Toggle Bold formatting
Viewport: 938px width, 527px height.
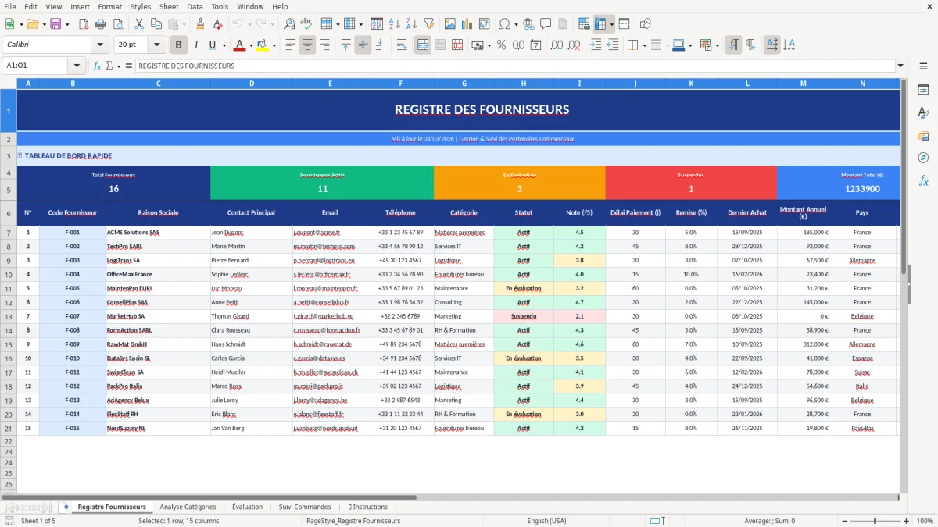pos(179,45)
